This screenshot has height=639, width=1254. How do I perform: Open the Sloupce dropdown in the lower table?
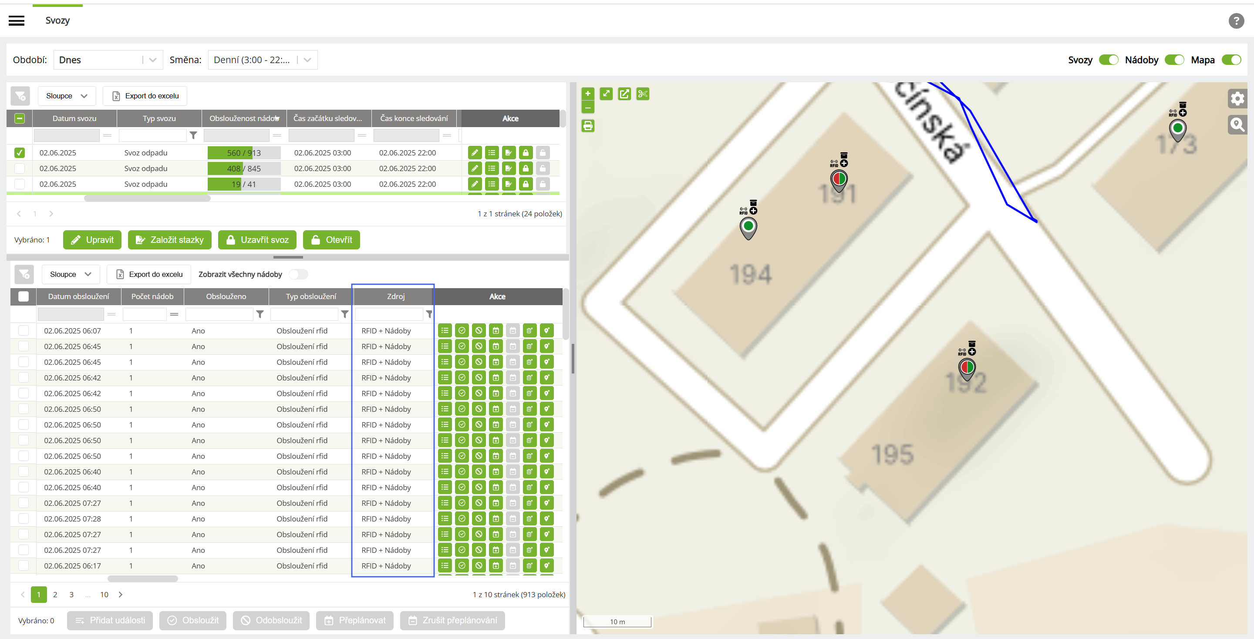click(71, 275)
